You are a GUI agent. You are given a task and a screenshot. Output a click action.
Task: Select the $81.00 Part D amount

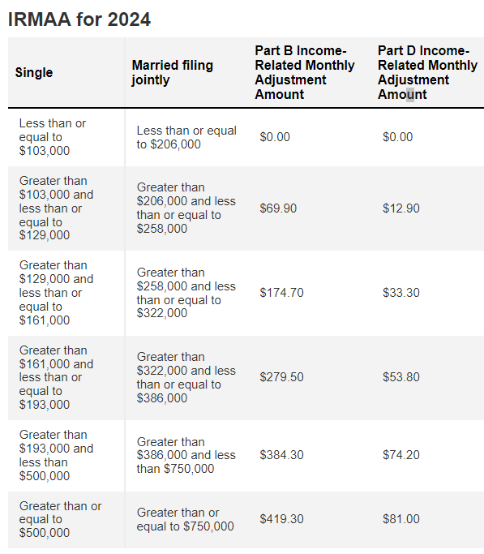click(401, 519)
